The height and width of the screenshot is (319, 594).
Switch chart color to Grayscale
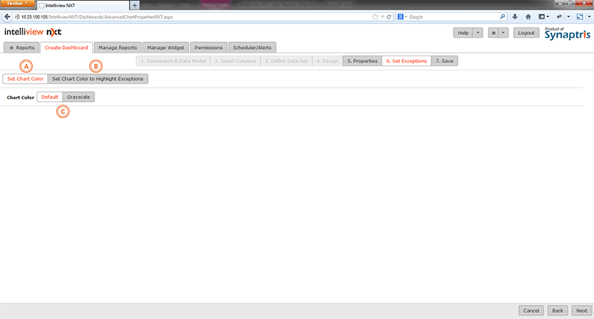click(79, 96)
